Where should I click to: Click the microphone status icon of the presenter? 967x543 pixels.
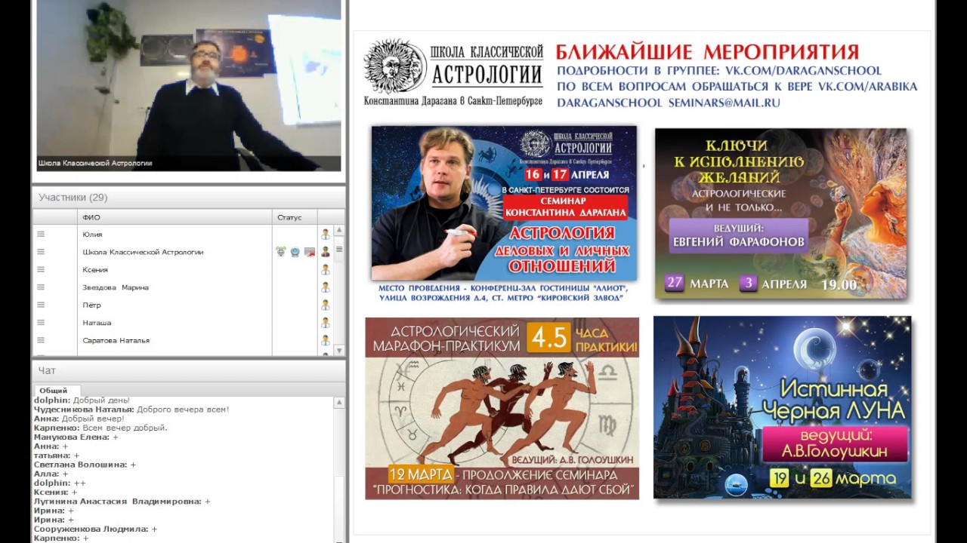pos(281,252)
